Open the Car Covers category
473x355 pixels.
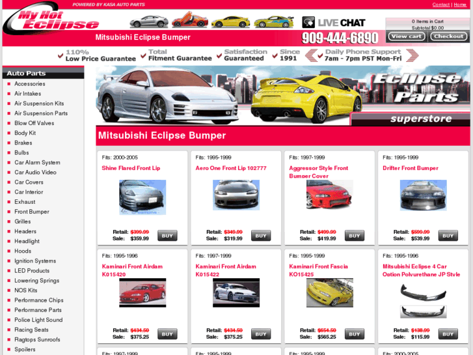pos(29,182)
